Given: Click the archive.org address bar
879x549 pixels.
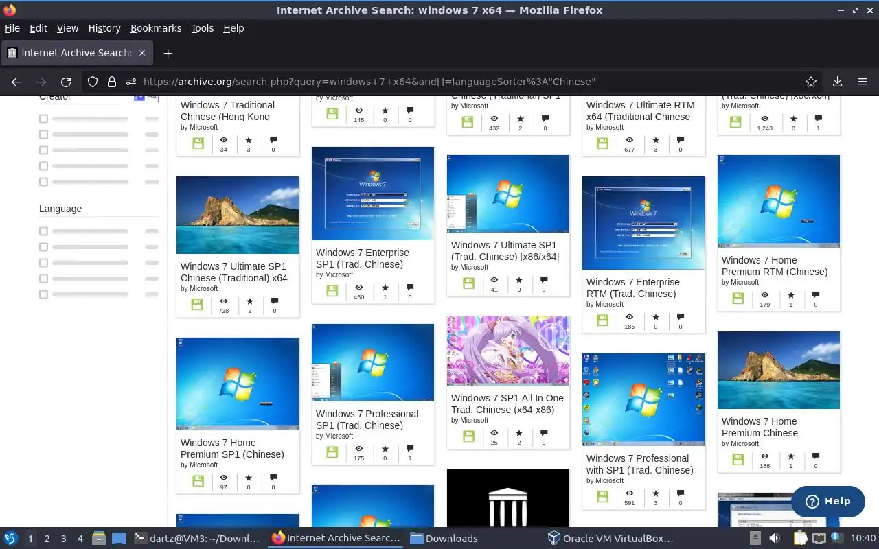Looking at the screenshot, I should pos(453,82).
